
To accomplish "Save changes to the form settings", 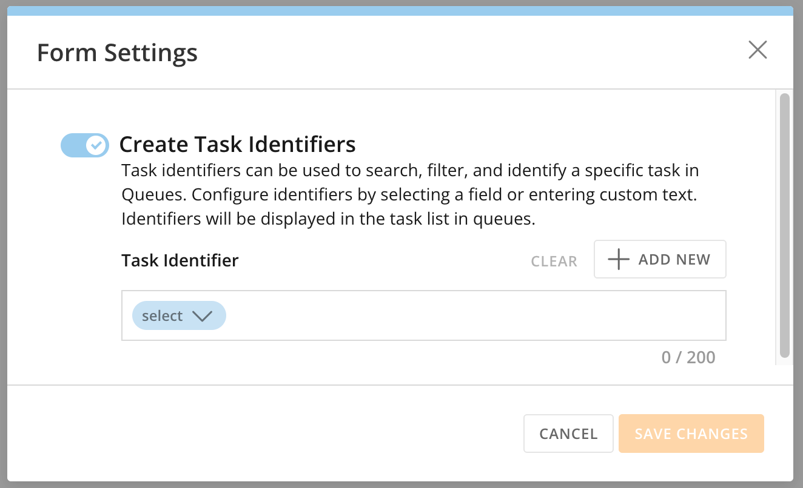I will tap(691, 434).
